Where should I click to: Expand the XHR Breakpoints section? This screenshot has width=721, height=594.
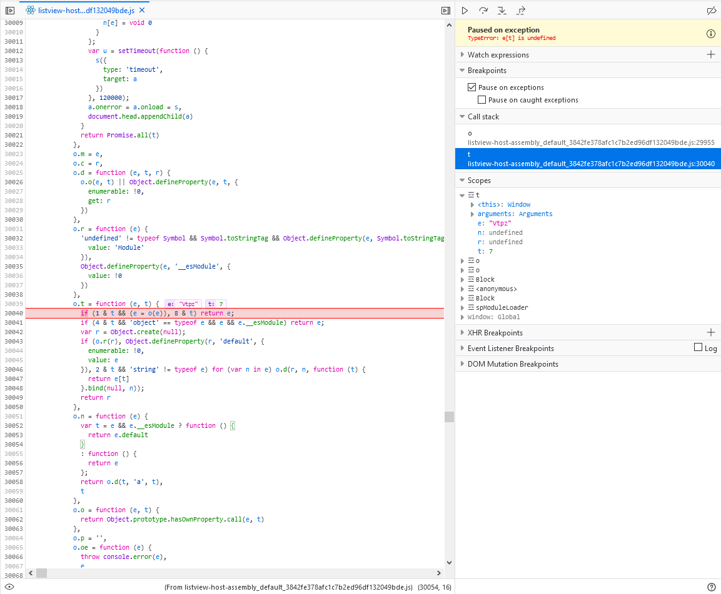462,333
